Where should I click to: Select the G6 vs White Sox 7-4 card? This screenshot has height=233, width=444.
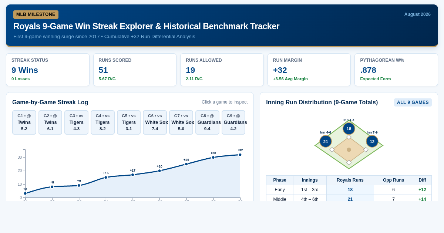point(155,122)
